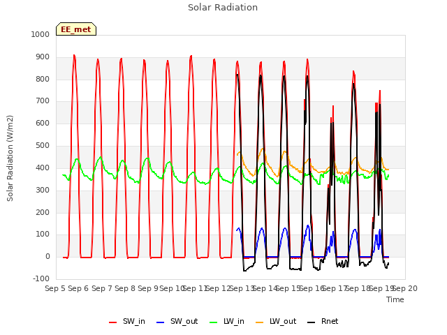Click the 400 y-axis tick label
The image size is (447, 335).
point(43,168)
